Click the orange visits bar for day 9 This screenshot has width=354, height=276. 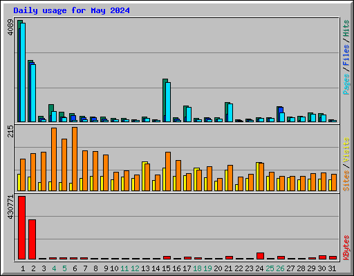106,172
